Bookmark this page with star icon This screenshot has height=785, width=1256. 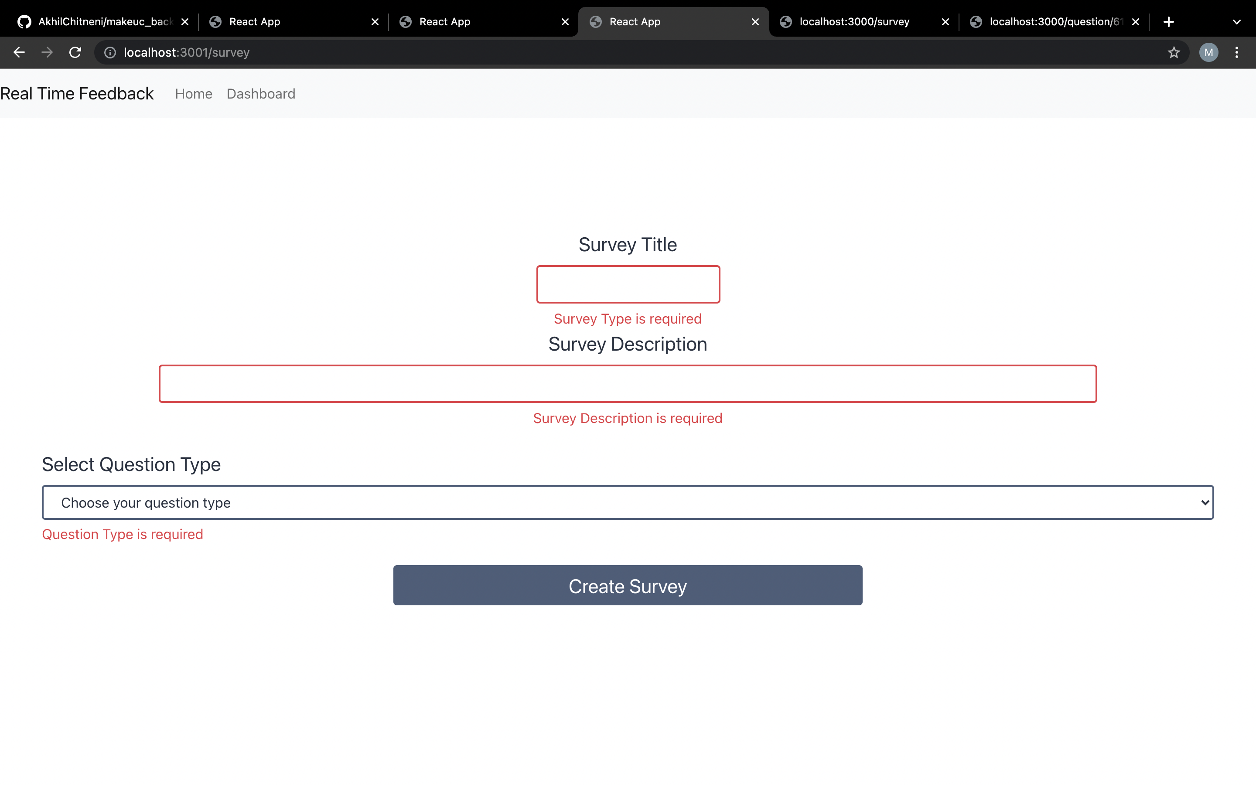pyautogui.click(x=1174, y=52)
